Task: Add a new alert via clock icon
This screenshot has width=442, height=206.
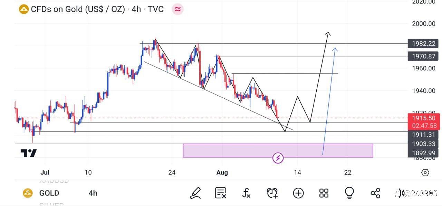Action: (272, 193)
